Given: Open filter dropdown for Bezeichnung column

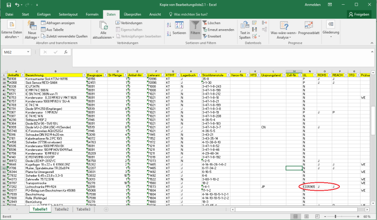Looking at the screenshot, I should [x=84, y=75].
